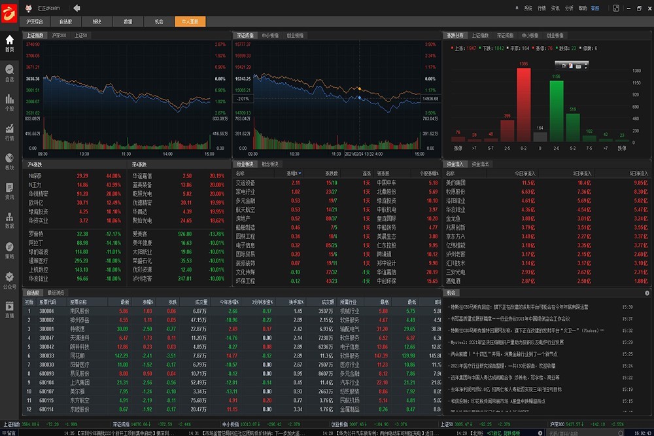This screenshot has width=654, height=436.
Task: Click the back arrow icon in title bar
Action: point(77,8)
